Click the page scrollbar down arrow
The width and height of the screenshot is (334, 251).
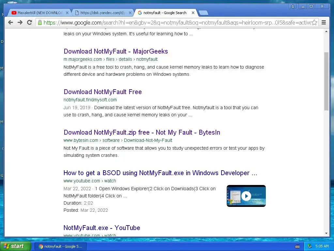[326, 233]
